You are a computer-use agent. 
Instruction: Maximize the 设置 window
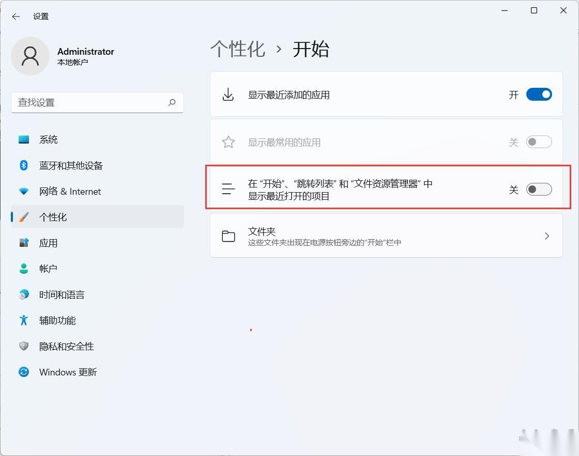tap(534, 10)
